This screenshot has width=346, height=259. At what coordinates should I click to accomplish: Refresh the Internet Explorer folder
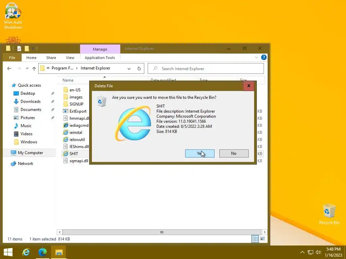point(139,69)
